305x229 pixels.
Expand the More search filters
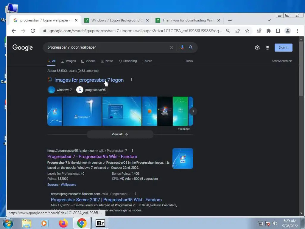pyautogui.click(x=147, y=61)
